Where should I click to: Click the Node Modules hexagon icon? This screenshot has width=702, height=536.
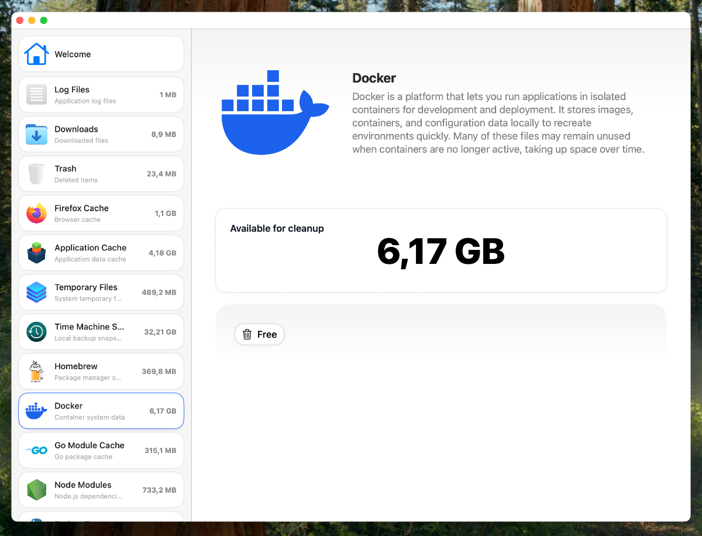point(36,490)
